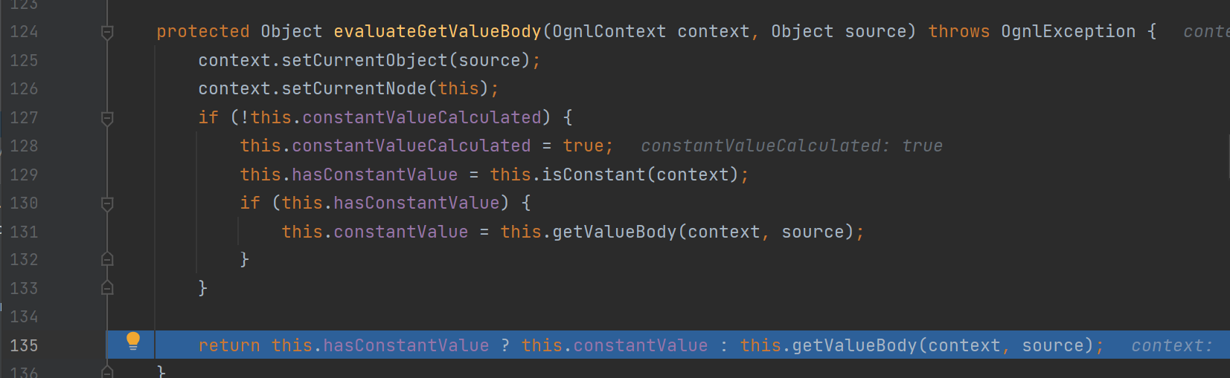
Task: Click fold end marker on line 133
Action: tap(107, 288)
